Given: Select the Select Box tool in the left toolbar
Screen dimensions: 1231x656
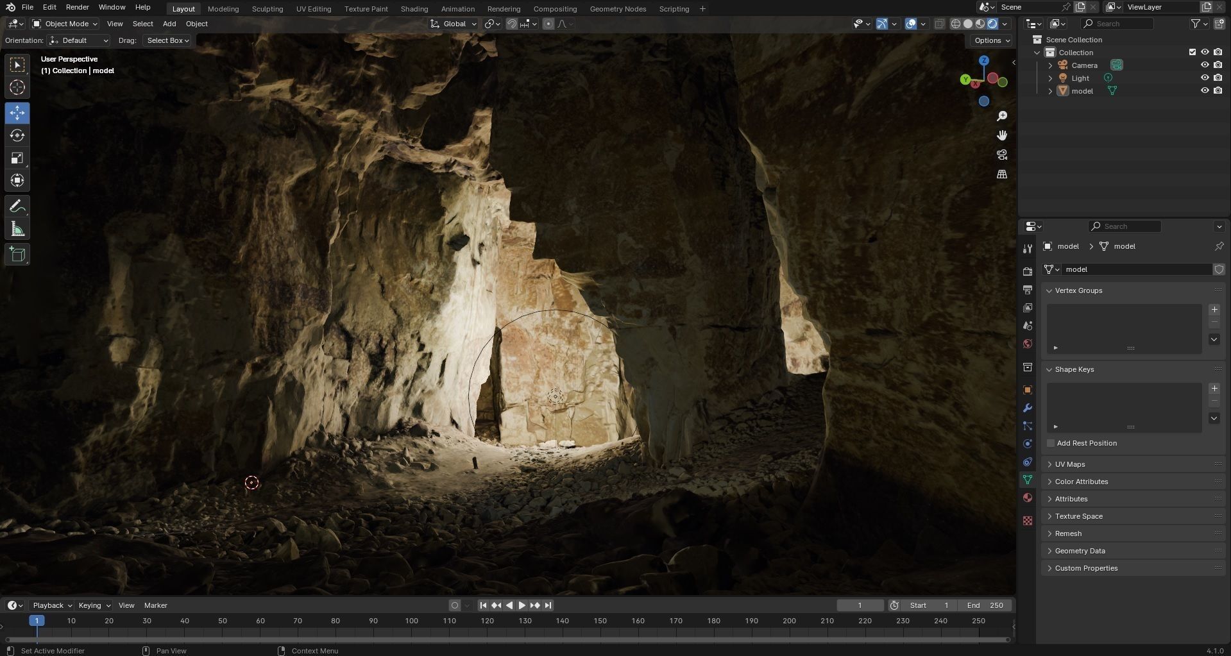Looking at the screenshot, I should pyautogui.click(x=17, y=65).
